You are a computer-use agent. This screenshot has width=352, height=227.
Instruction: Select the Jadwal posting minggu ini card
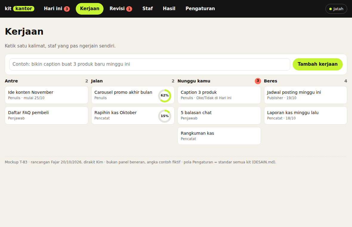point(305,95)
